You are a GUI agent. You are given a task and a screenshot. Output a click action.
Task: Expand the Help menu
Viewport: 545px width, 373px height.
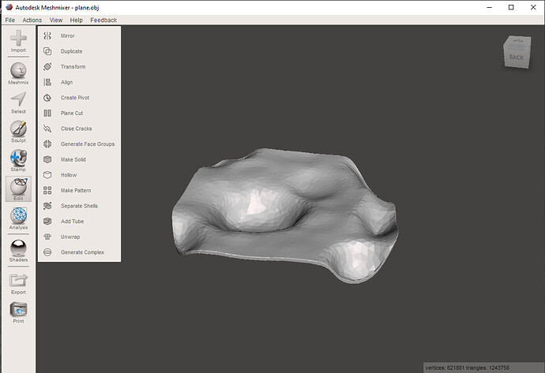coord(76,20)
